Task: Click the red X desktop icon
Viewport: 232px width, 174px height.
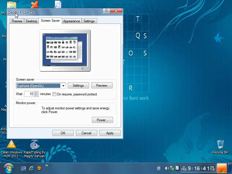Action: pos(35,4)
